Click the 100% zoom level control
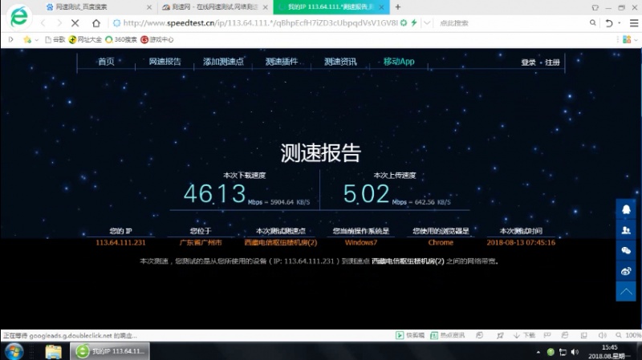Image resolution: width=642 pixels, height=360 pixels. pos(629,335)
